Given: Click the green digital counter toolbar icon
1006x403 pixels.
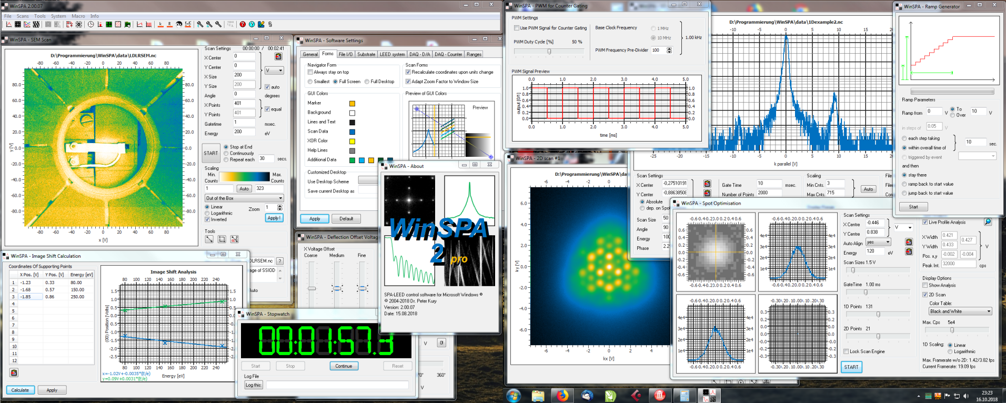Looking at the screenshot, I should (109, 24).
